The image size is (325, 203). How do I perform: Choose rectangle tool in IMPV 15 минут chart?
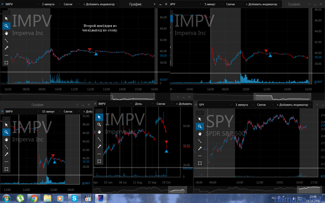6,169
